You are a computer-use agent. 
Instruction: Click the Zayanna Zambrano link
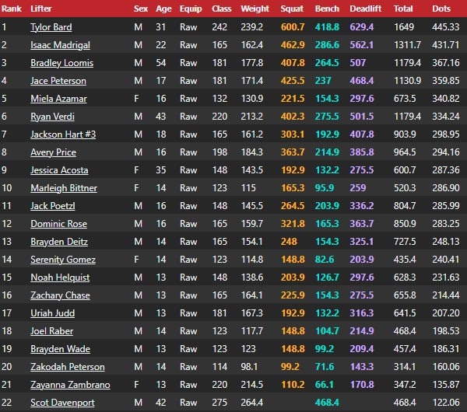pyautogui.click(x=70, y=384)
